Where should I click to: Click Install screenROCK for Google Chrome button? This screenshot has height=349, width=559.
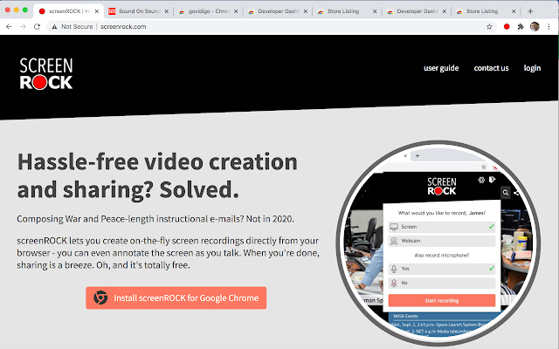click(176, 298)
